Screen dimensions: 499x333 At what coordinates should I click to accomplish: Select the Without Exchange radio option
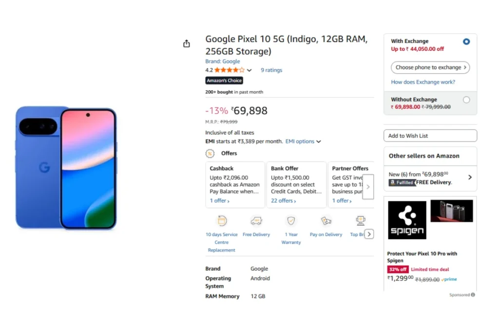(466, 100)
